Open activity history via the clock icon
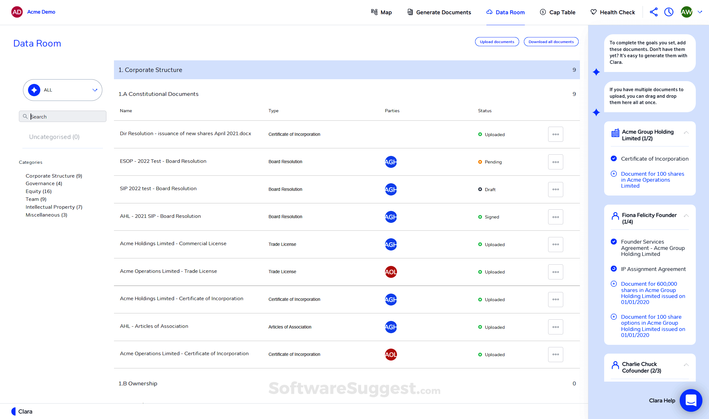The width and height of the screenshot is (709, 419). [x=669, y=12]
